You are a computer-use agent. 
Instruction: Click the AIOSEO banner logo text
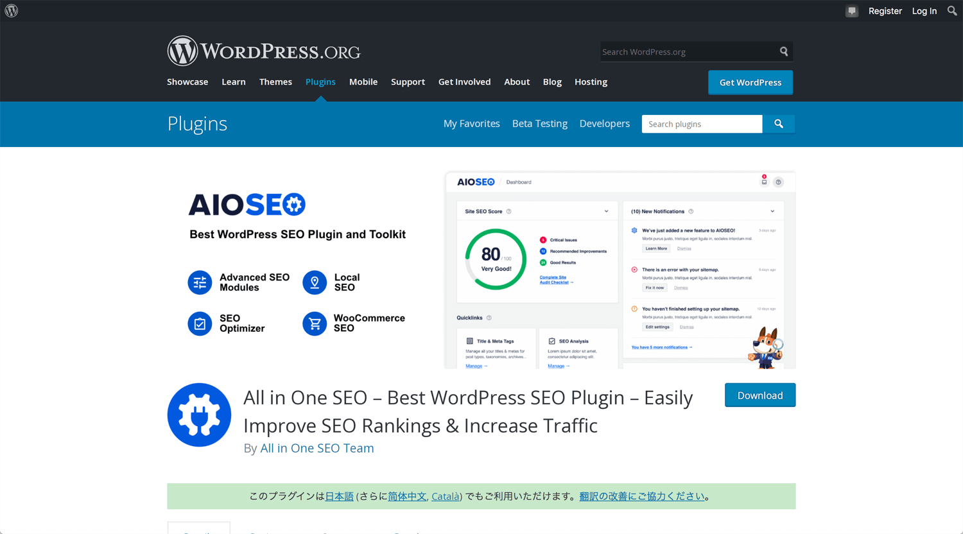247,205
